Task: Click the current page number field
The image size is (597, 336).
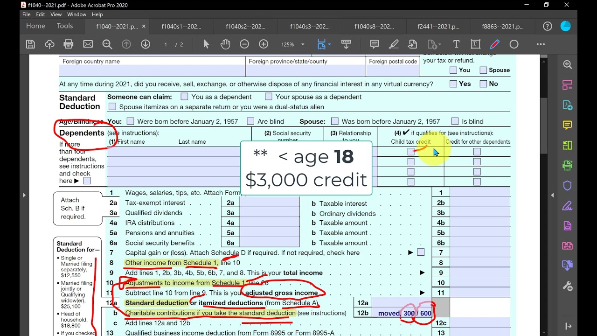Action: coord(166,44)
